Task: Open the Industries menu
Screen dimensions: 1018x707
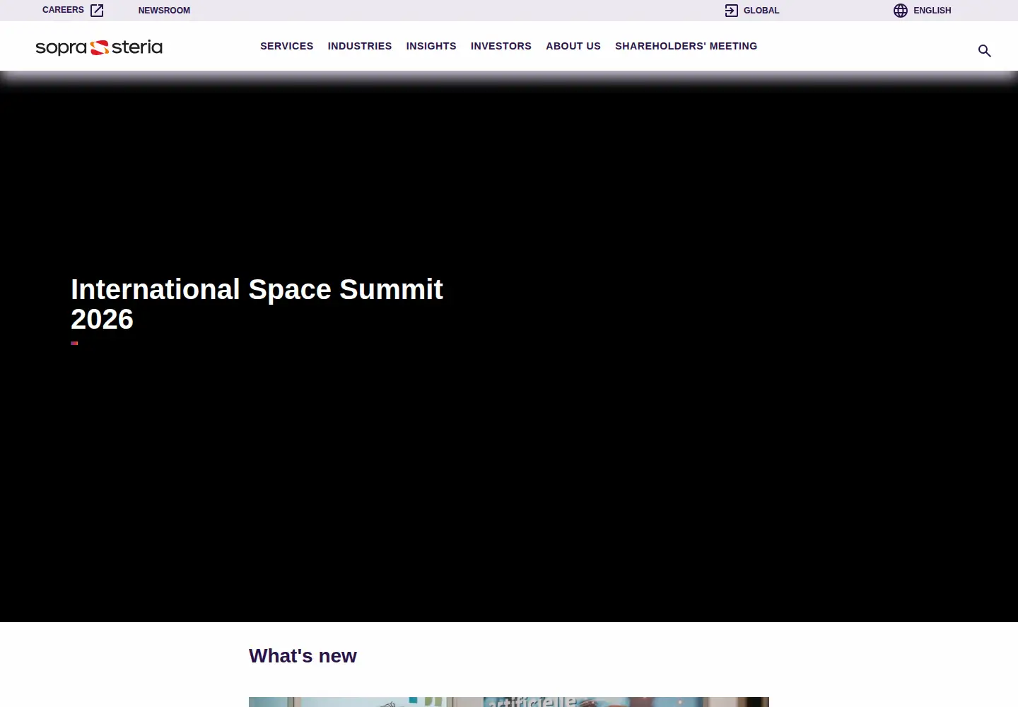Action: (x=359, y=46)
